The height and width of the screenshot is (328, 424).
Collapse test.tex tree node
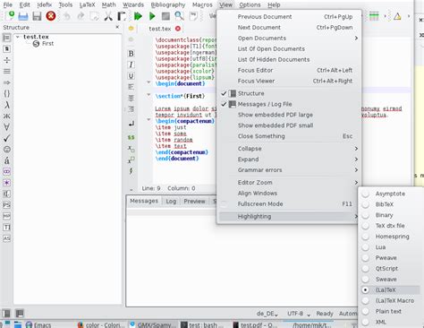tap(18, 37)
